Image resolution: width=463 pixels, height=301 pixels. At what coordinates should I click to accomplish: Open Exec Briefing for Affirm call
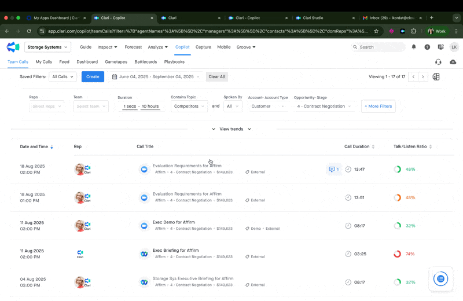click(176, 251)
